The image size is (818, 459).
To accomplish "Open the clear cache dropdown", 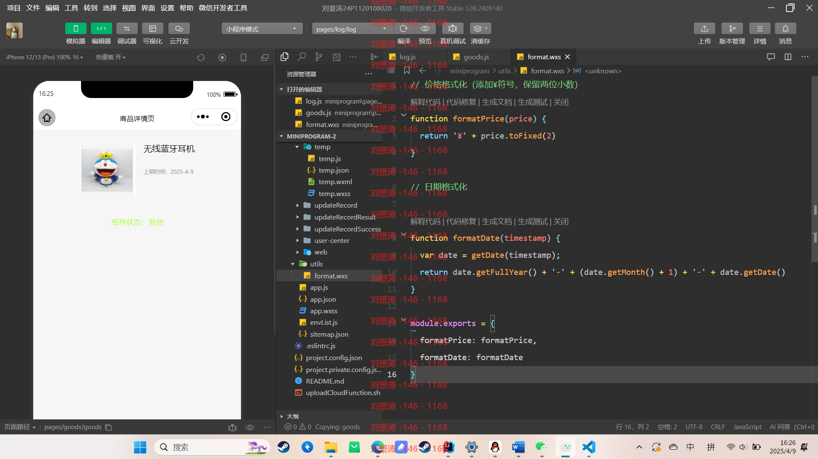I will 480,29.
